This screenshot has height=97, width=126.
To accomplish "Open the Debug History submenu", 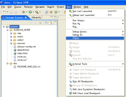I will 95,32.
